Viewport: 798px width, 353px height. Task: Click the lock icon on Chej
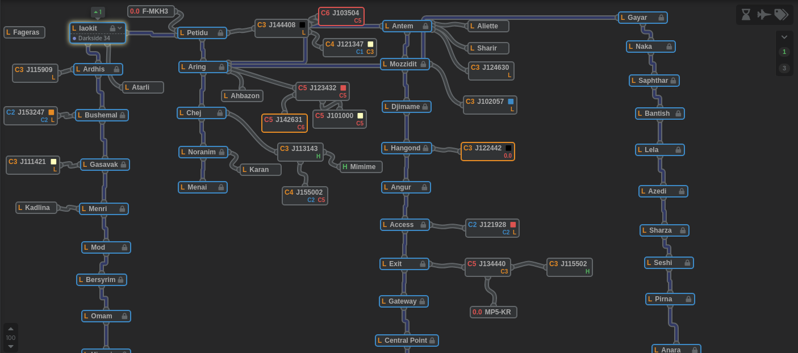coord(220,113)
